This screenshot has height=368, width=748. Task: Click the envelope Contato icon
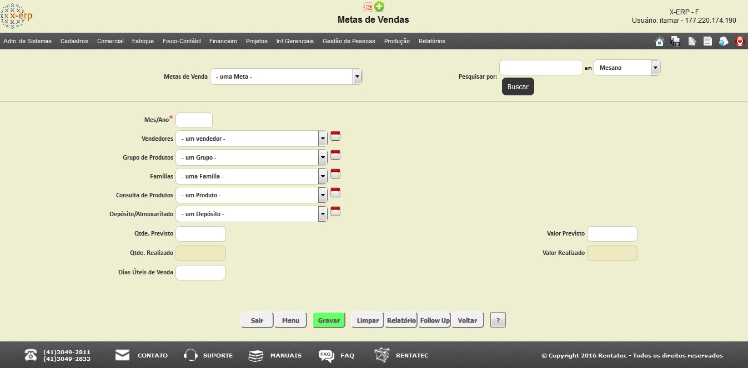(122, 355)
